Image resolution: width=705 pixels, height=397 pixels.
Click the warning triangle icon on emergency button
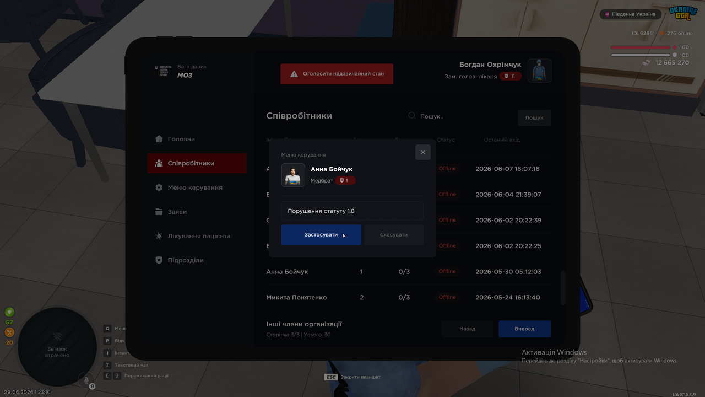[x=294, y=73]
